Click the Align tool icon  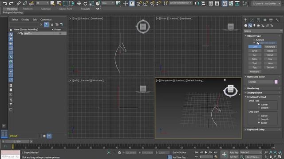coord(203,3)
